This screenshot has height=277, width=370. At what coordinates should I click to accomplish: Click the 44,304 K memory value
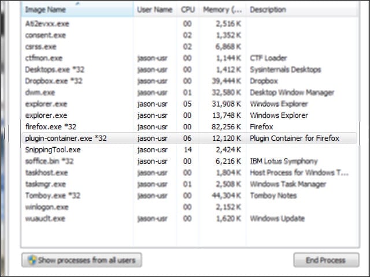(x=226, y=196)
